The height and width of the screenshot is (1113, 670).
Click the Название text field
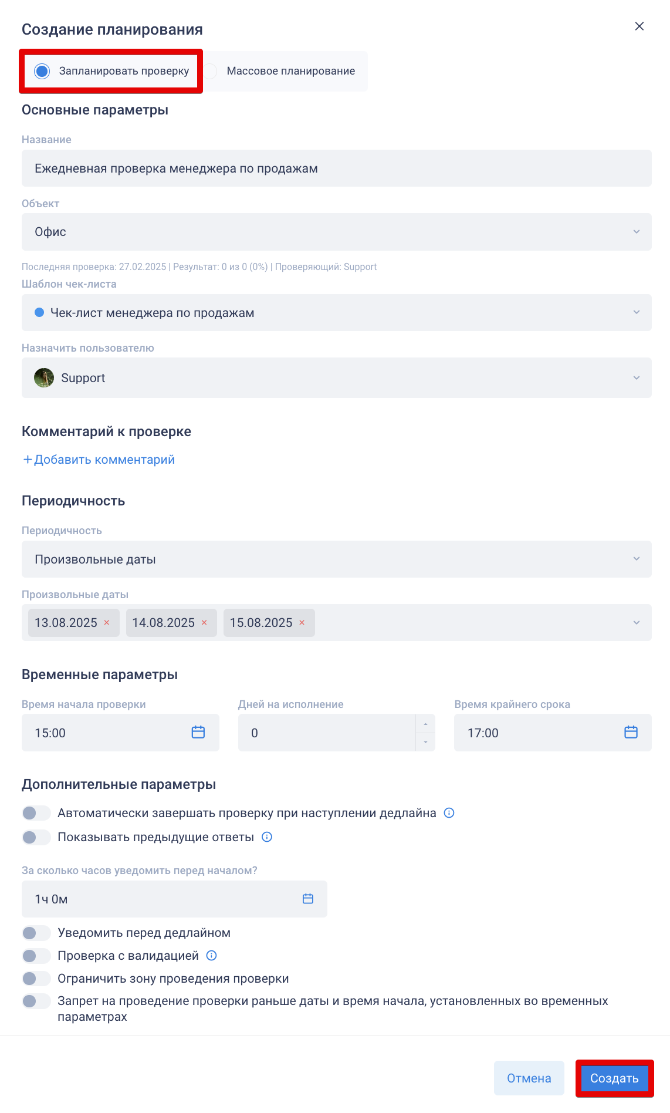coord(337,168)
